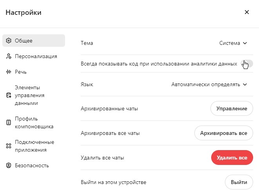This screenshot has width=259, height=193.
Task: Select the Подключенные приложения tab text
Action: (34, 146)
